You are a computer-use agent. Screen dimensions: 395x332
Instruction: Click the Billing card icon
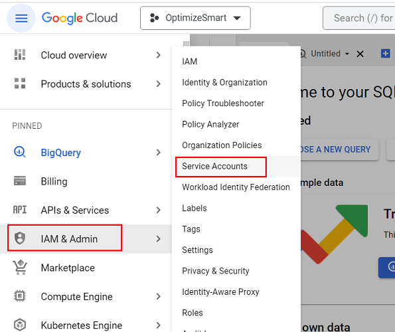coord(20,181)
